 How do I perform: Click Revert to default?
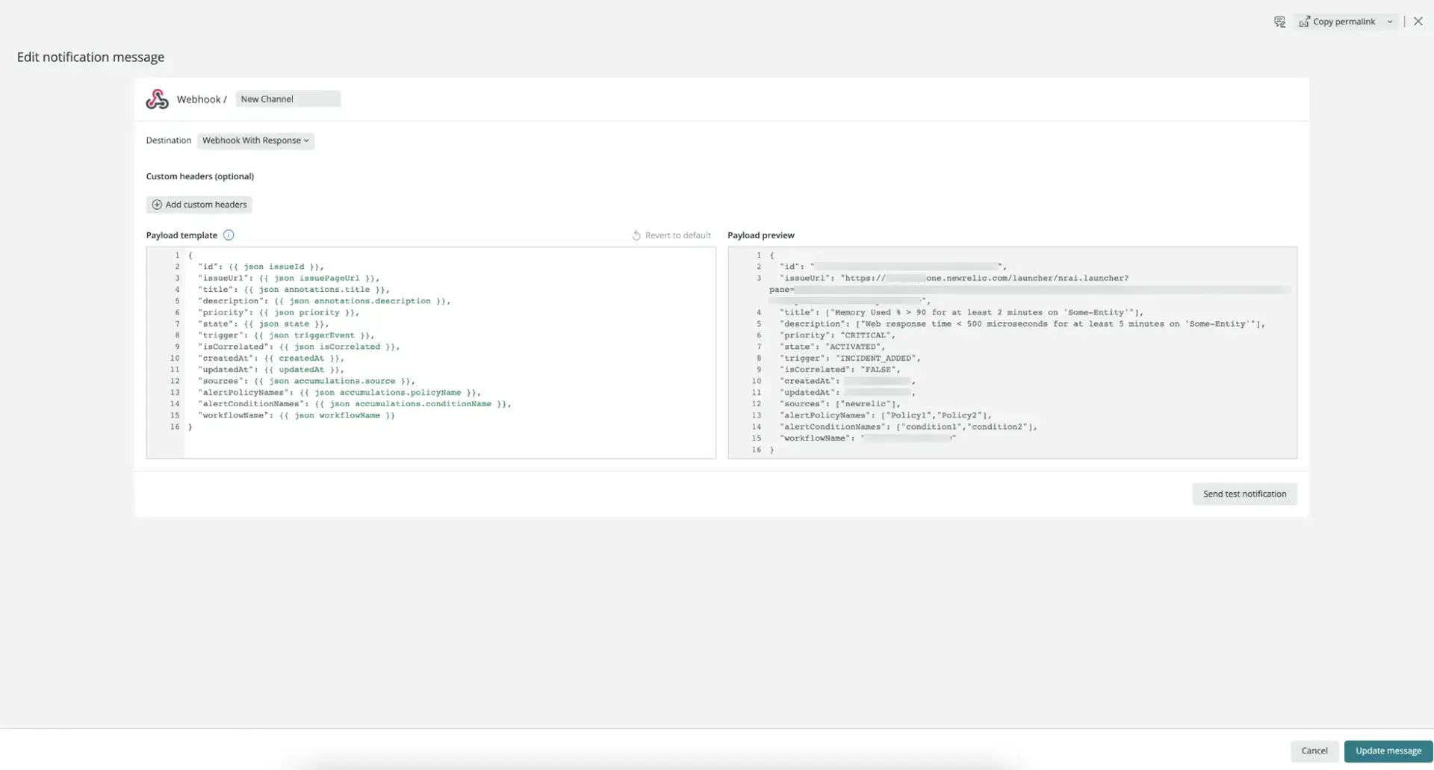[671, 235]
